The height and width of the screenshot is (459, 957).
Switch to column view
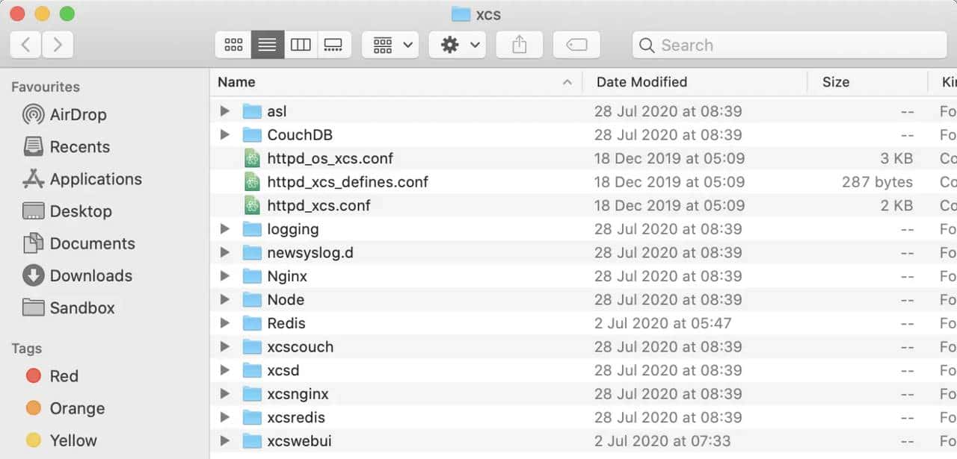click(301, 45)
